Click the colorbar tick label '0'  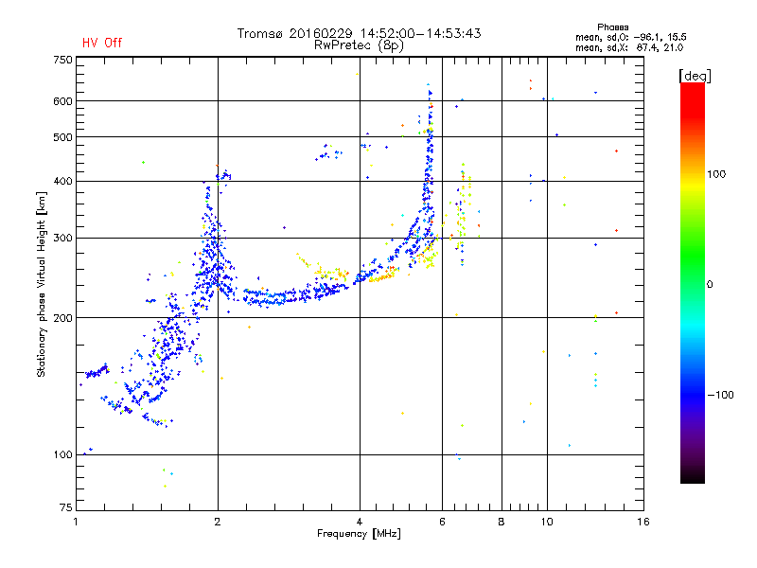[710, 284]
